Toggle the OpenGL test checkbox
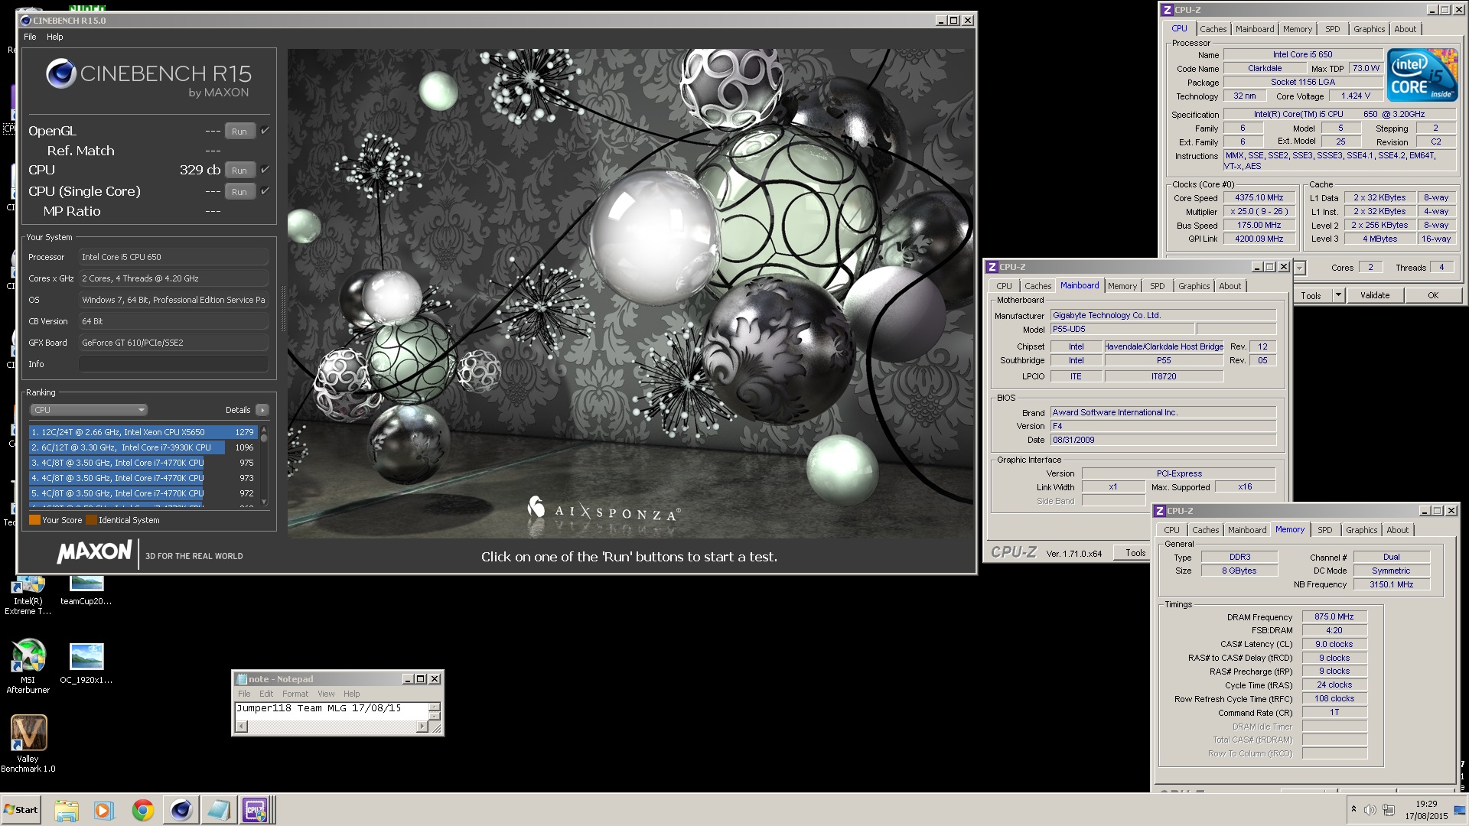This screenshot has height=826, width=1469. click(265, 131)
